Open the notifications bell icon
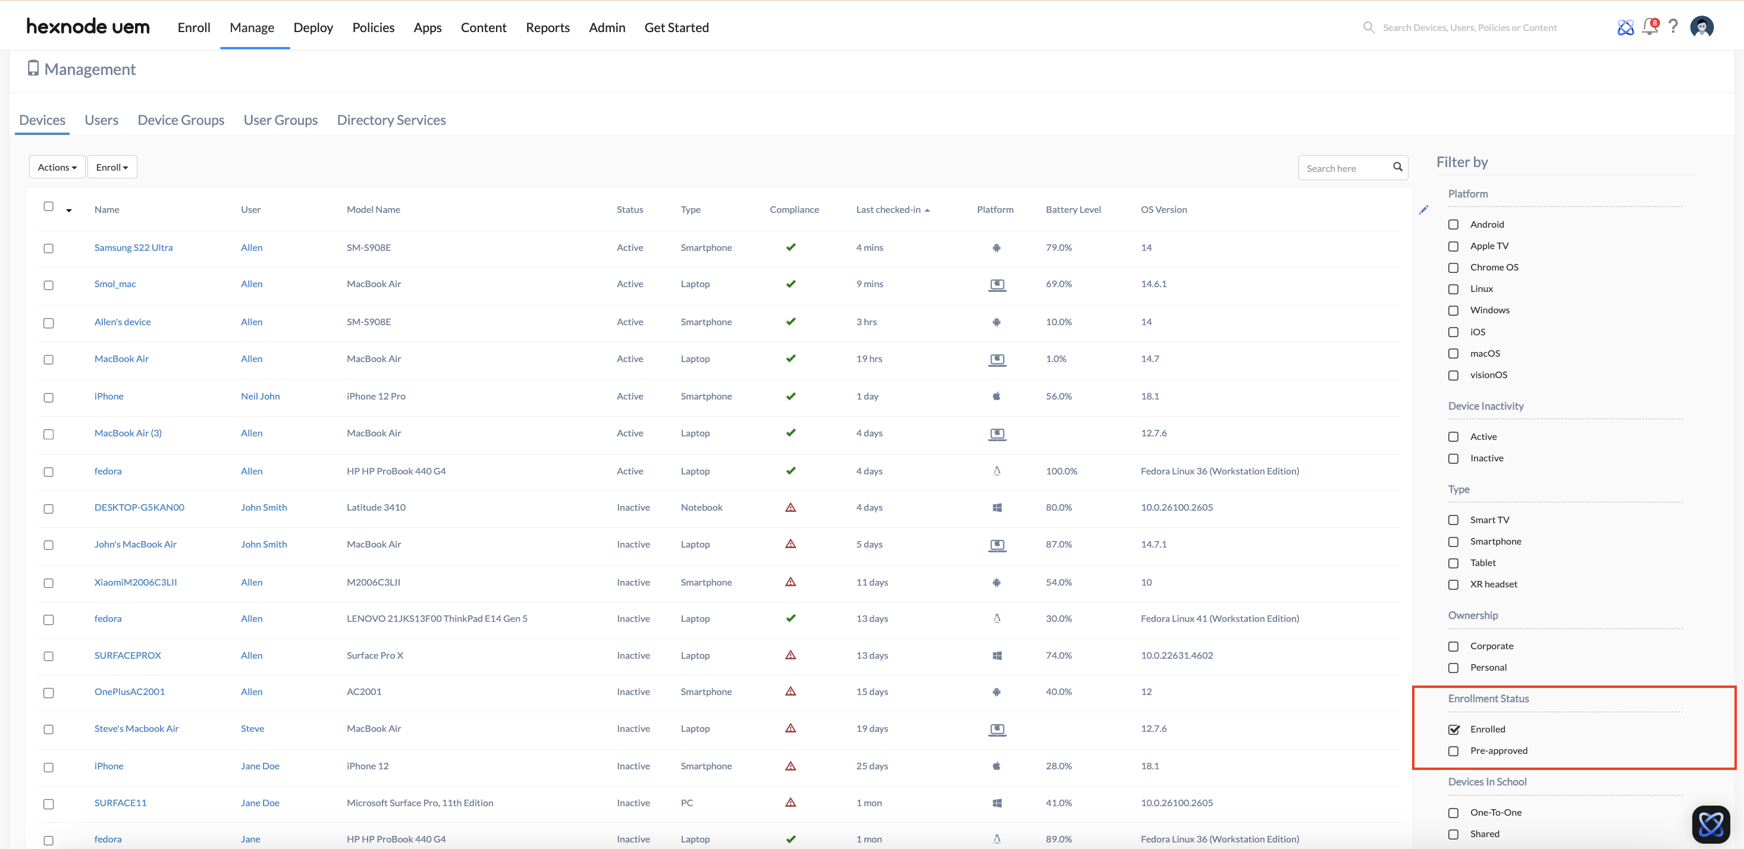This screenshot has height=849, width=1744. [1650, 27]
